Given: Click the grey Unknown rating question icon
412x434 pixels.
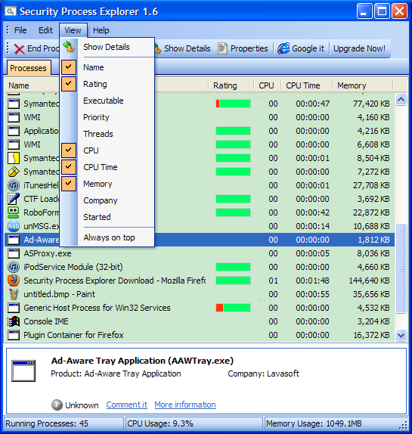Looking at the screenshot, I should (x=57, y=405).
